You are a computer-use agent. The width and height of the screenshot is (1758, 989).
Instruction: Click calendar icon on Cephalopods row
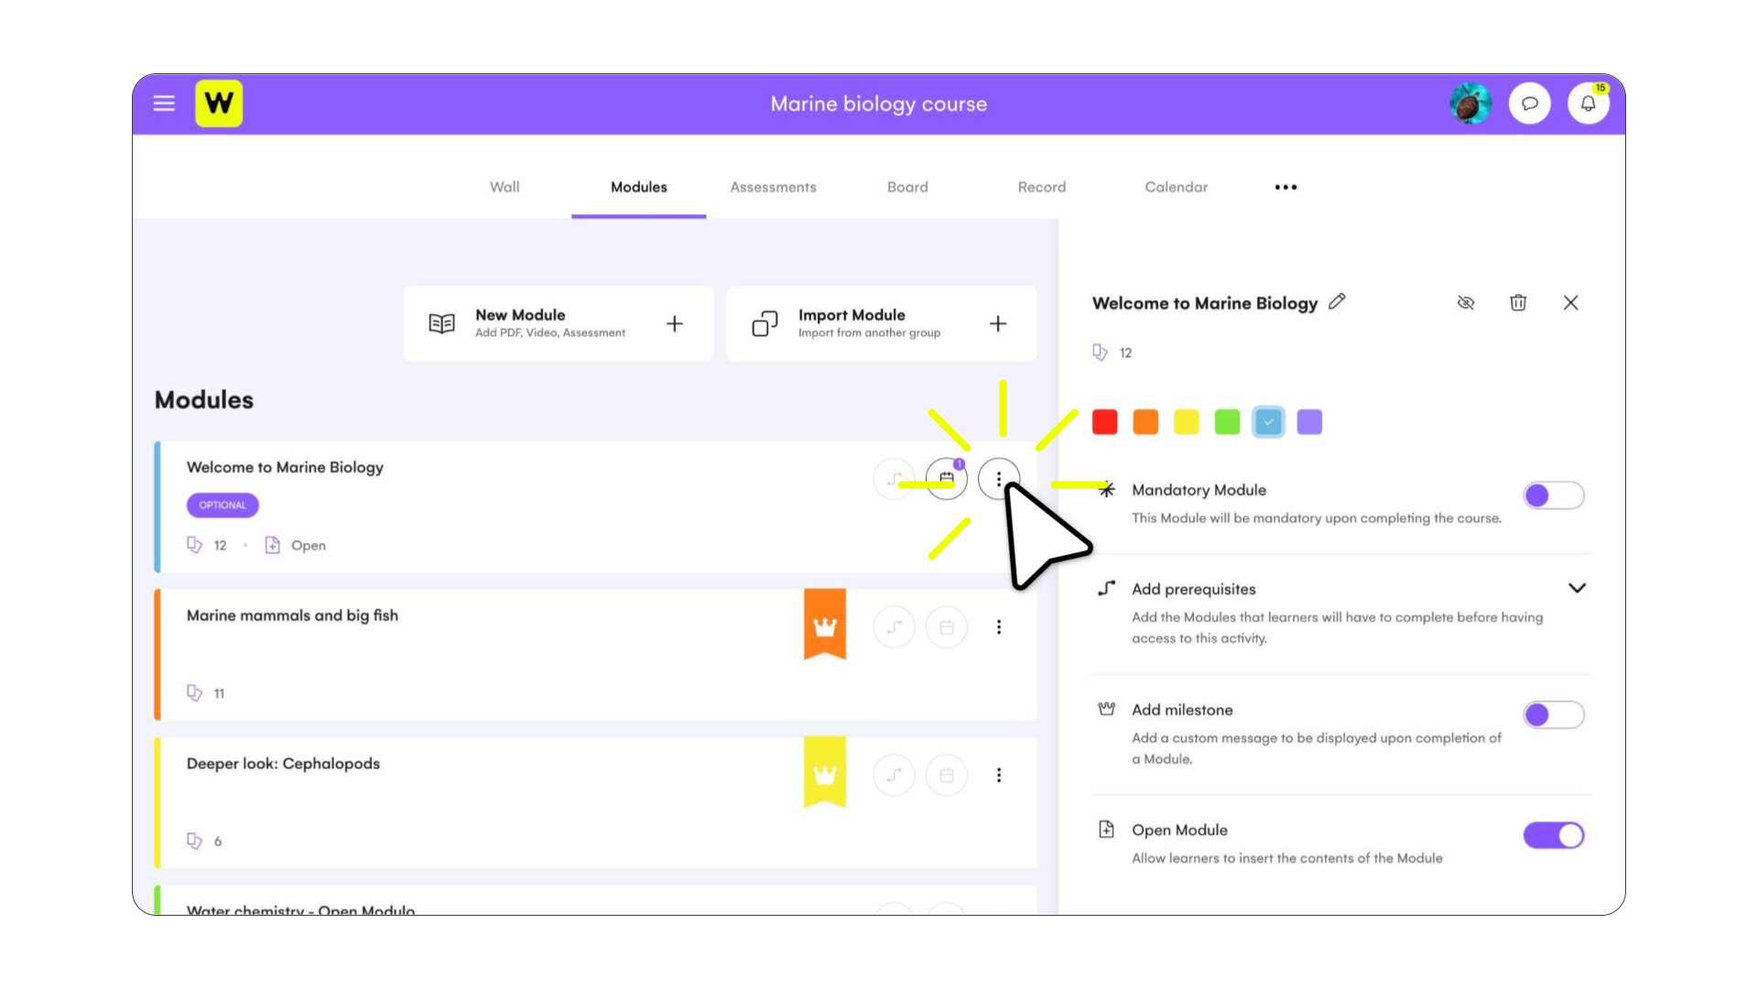point(946,776)
